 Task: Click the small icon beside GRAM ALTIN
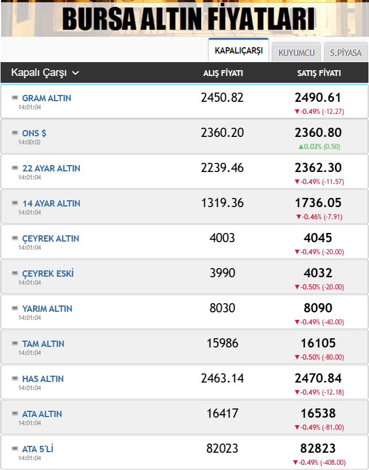coord(15,98)
